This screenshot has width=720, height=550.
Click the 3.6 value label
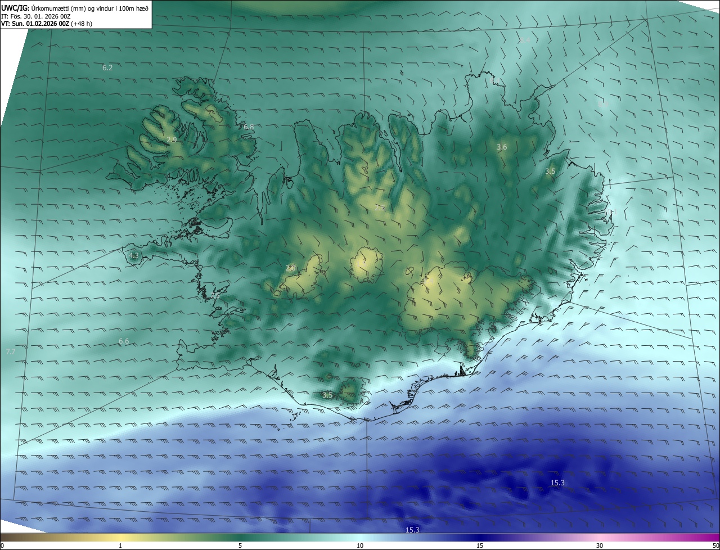[502, 147]
